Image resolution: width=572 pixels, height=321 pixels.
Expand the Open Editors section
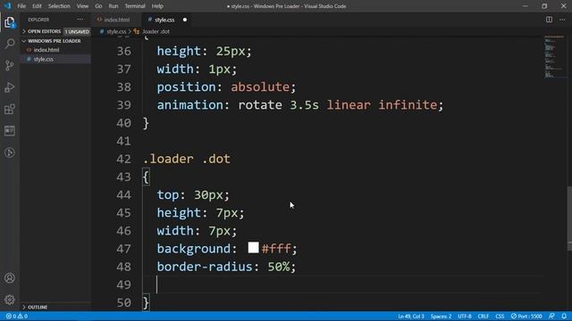point(44,32)
